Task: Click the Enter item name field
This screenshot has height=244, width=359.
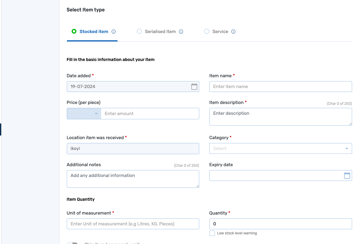Action: tap(280, 86)
